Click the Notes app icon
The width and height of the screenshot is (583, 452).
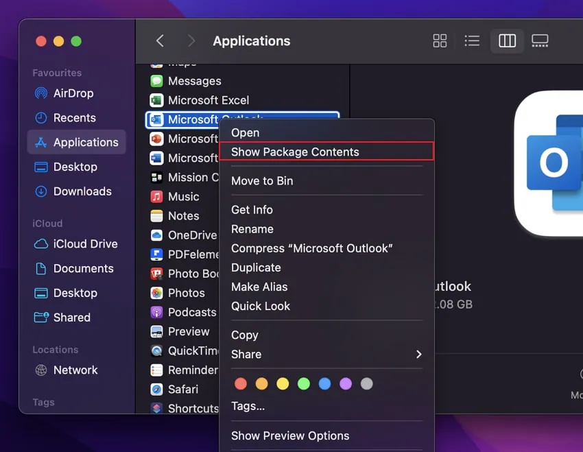pyautogui.click(x=156, y=216)
